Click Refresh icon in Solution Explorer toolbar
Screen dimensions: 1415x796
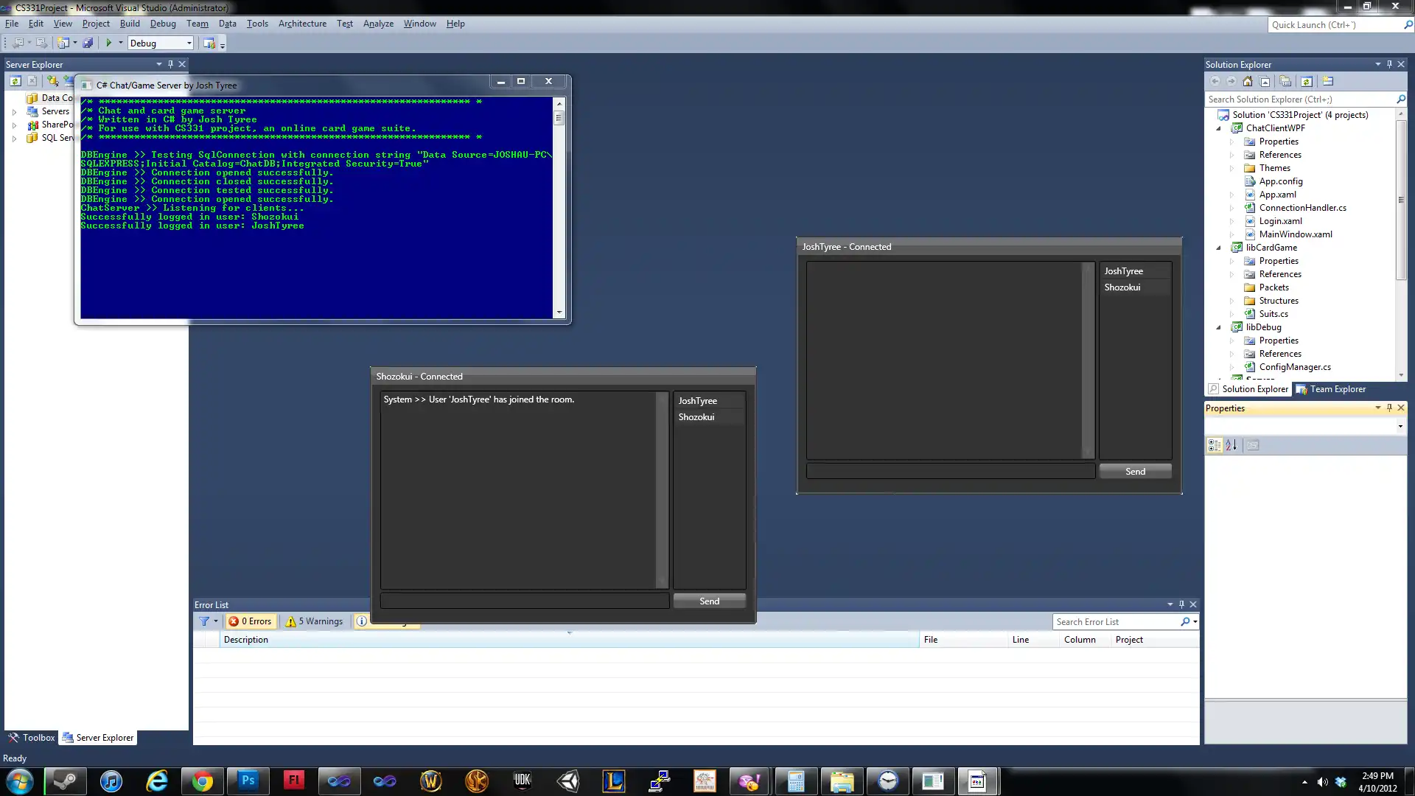pyautogui.click(x=1307, y=82)
